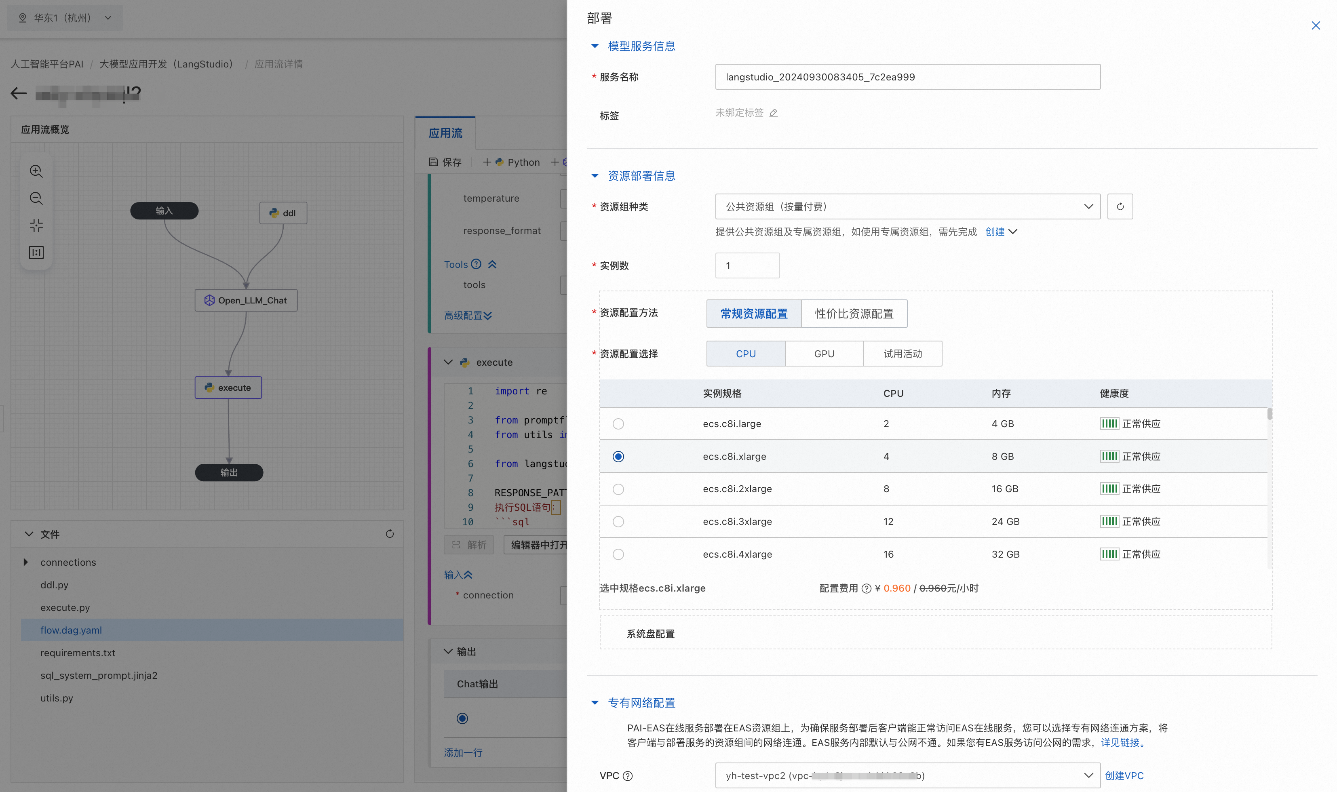Image resolution: width=1337 pixels, height=792 pixels.
Task: Open flow.dag.yaml file
Action: pyautogui.click(x=71, y=630)
